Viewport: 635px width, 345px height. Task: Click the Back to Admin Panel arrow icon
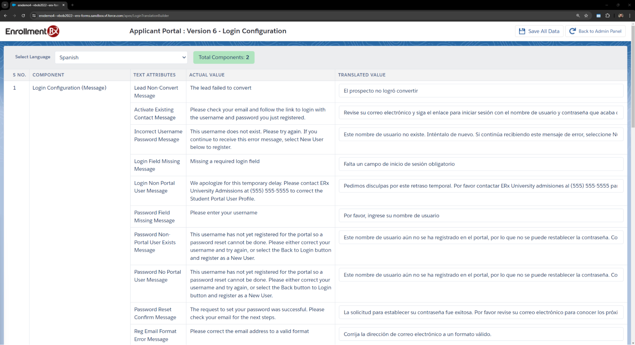[x=572, y=31]
